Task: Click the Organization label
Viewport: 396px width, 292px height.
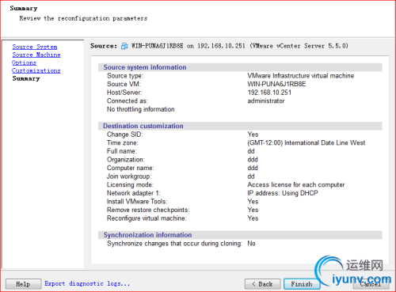Action: pyautogui.click(x=126, y=160)
